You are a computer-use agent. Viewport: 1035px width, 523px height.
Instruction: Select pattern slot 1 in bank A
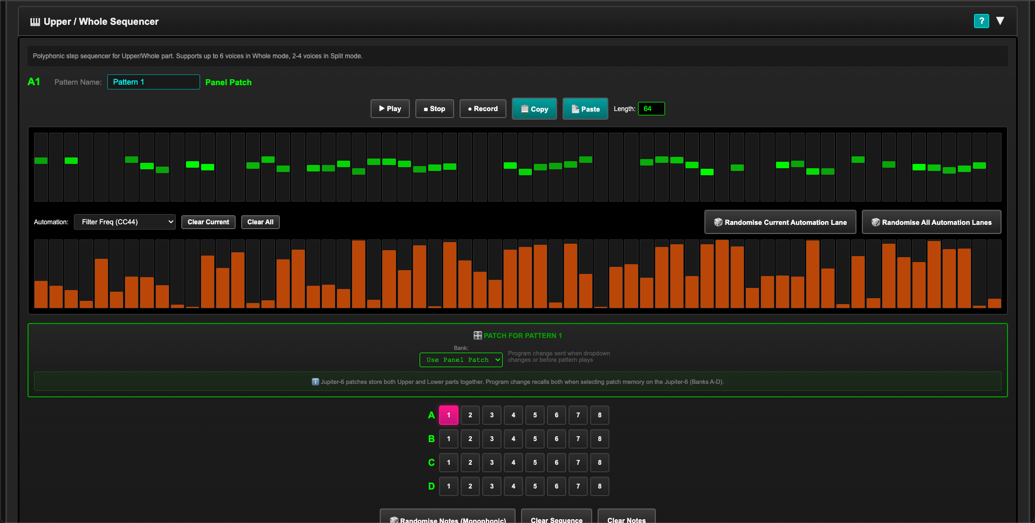pos(448,415)
